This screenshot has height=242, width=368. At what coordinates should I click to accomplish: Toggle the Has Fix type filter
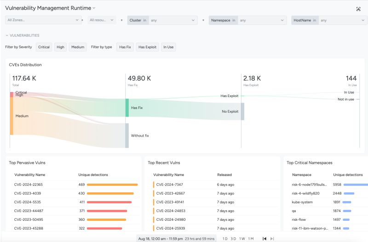tap(125, 47)
